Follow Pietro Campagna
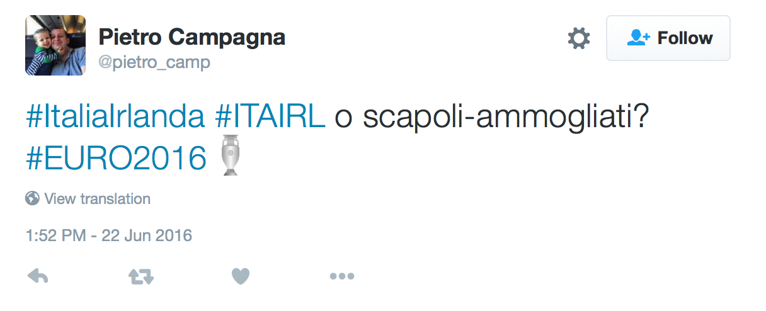The height and width of the screenshot is (311, 766). coord(668,38)
